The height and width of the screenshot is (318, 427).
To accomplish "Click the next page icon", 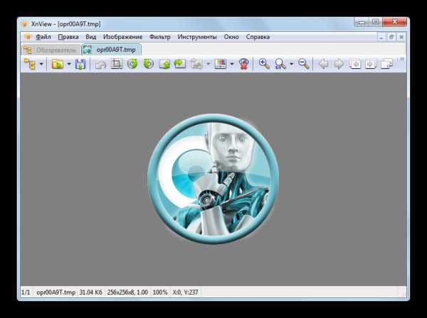I will (x=371, y=64).
